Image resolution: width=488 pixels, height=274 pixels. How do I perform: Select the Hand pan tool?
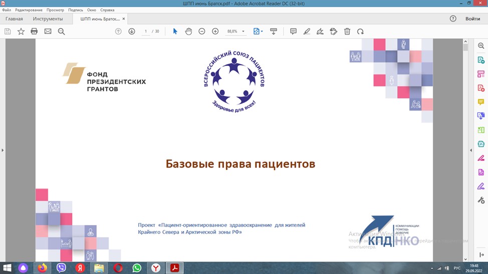click(188, 31)
